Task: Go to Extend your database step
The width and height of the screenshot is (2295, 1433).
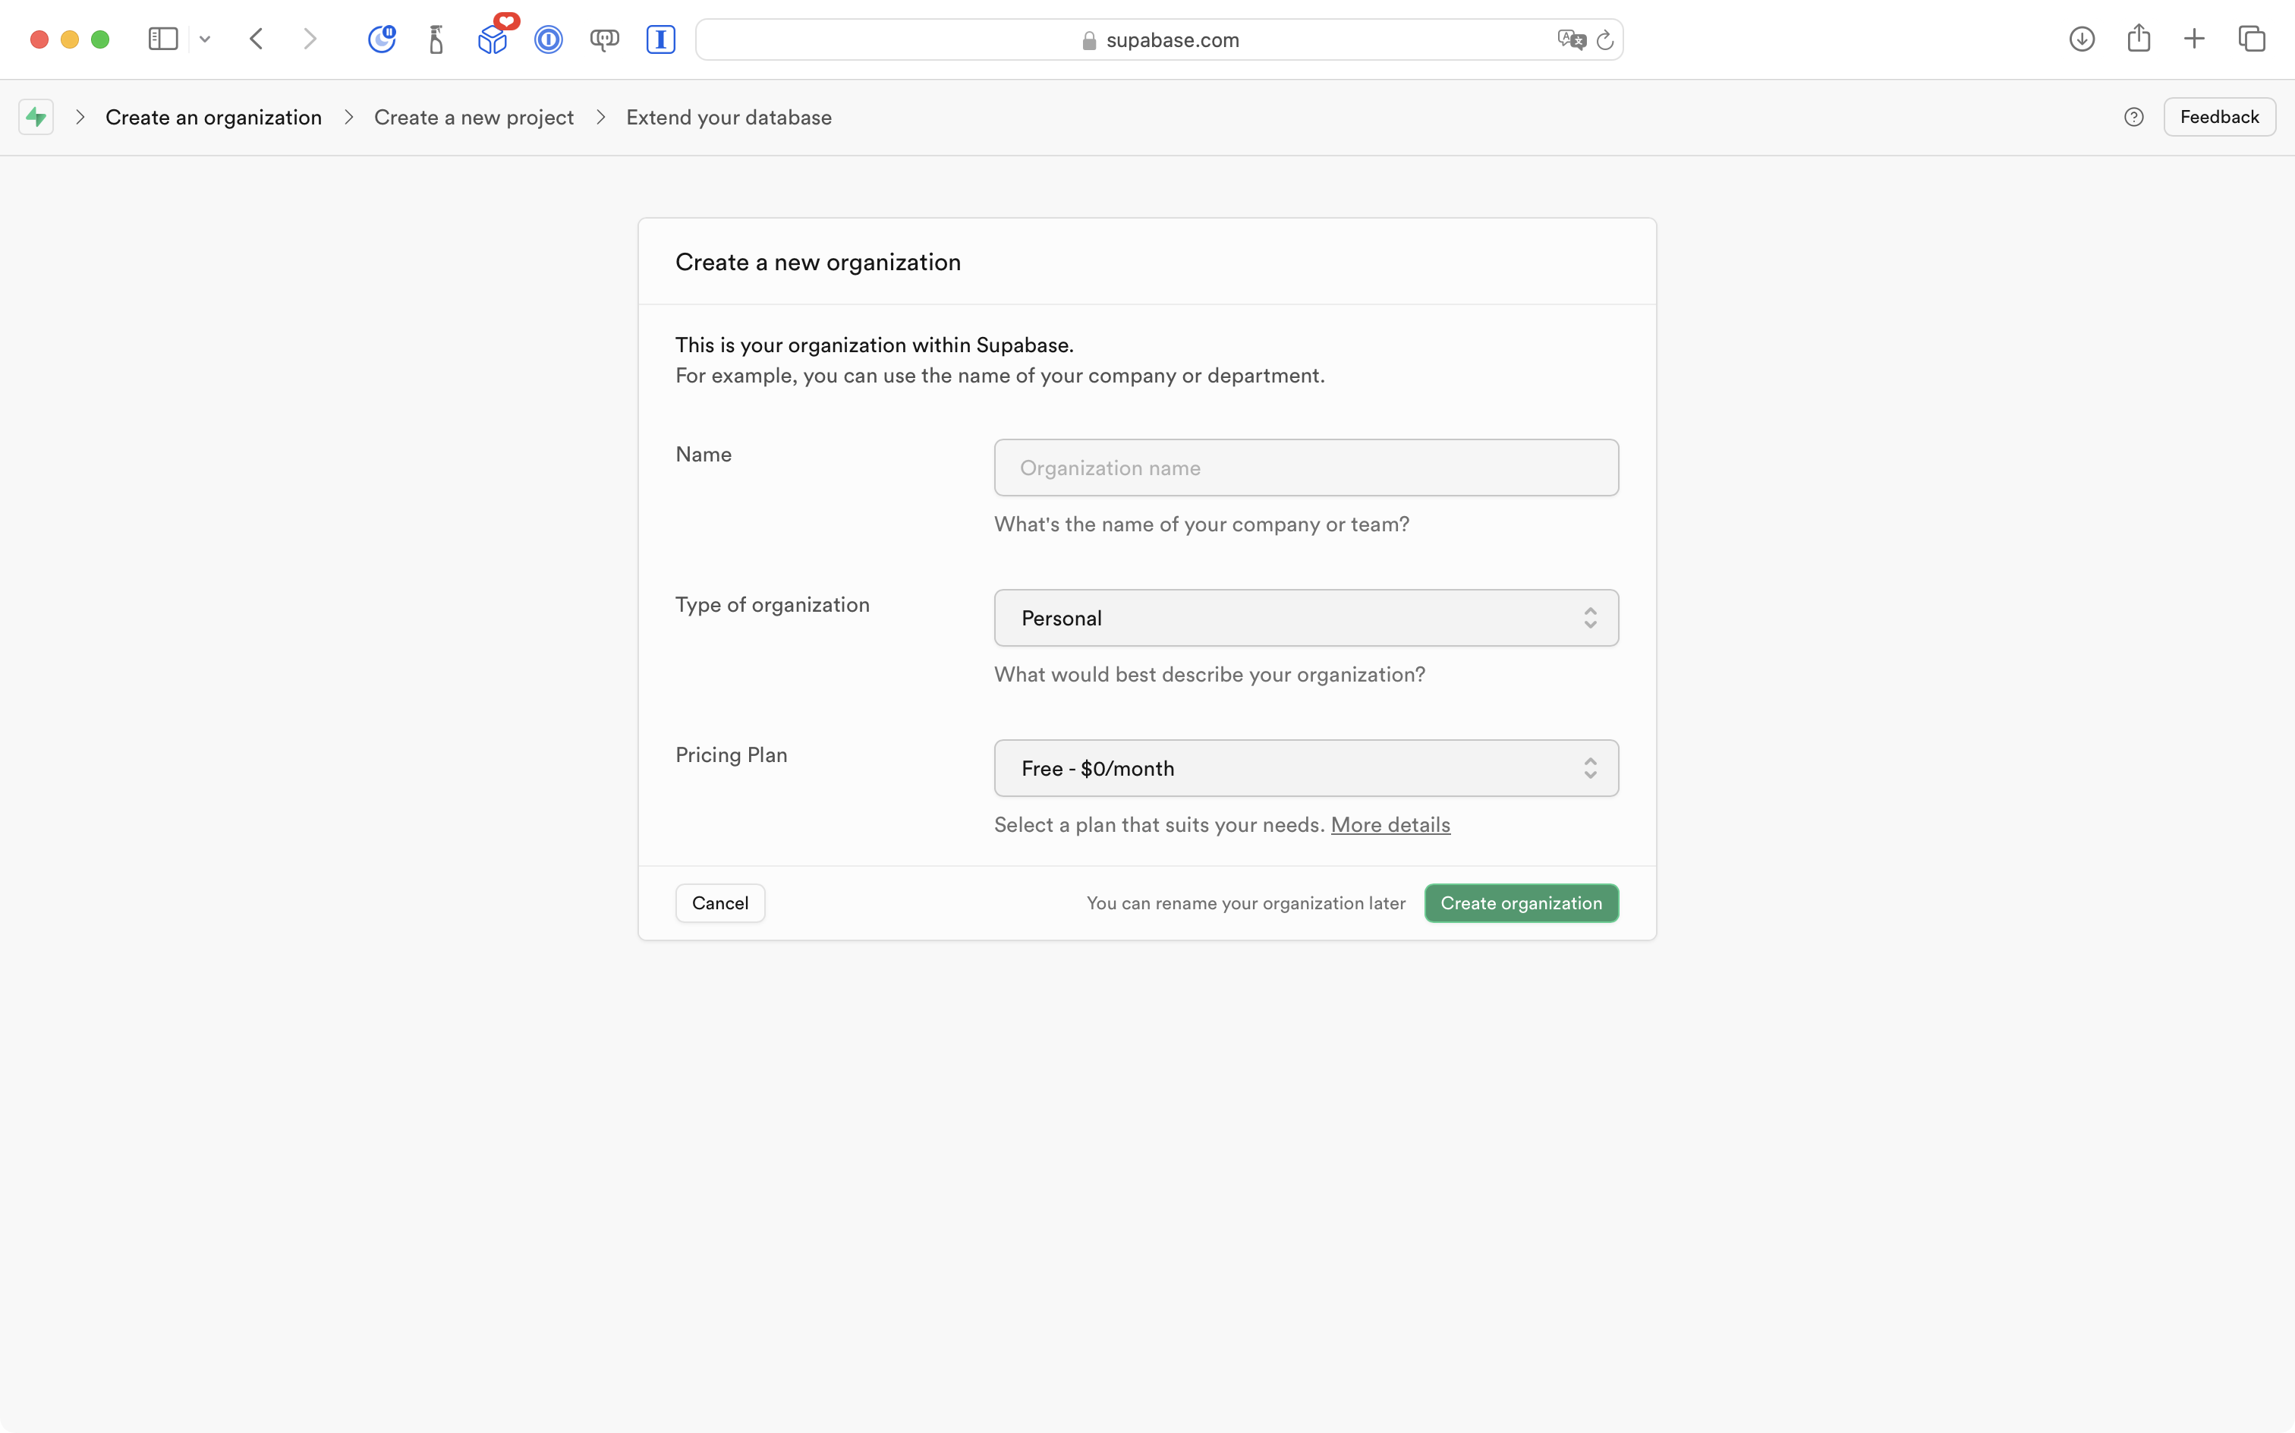Action: pos(729,118)
